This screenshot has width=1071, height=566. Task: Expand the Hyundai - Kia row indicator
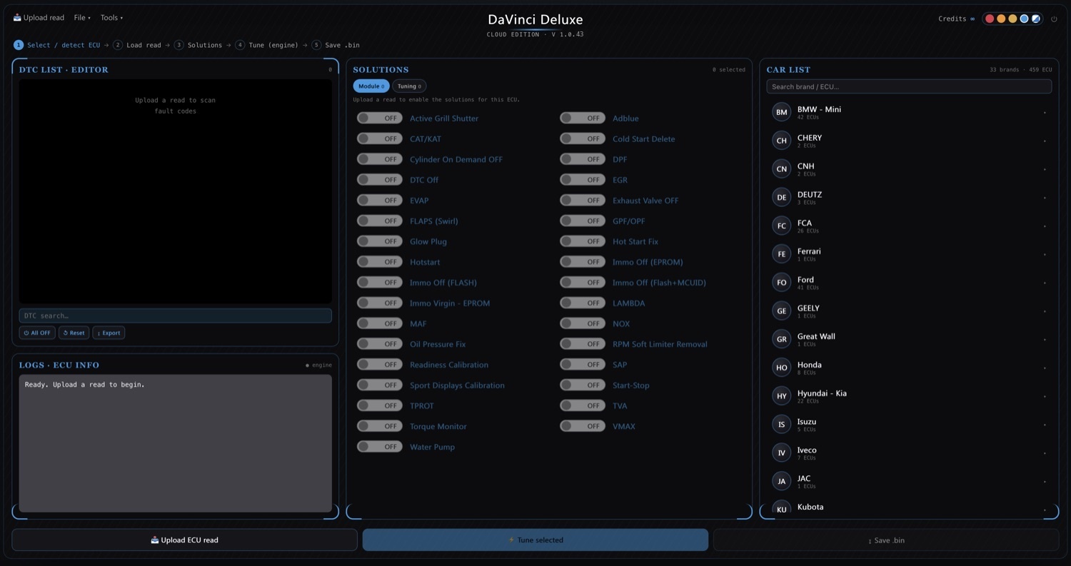click(x=1045, y=397)
